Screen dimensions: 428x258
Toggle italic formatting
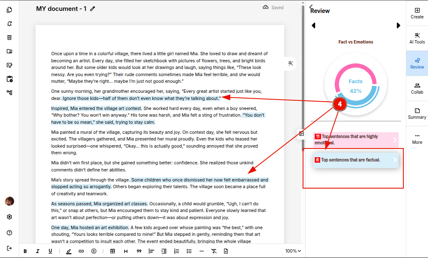(x=38, y=251)
